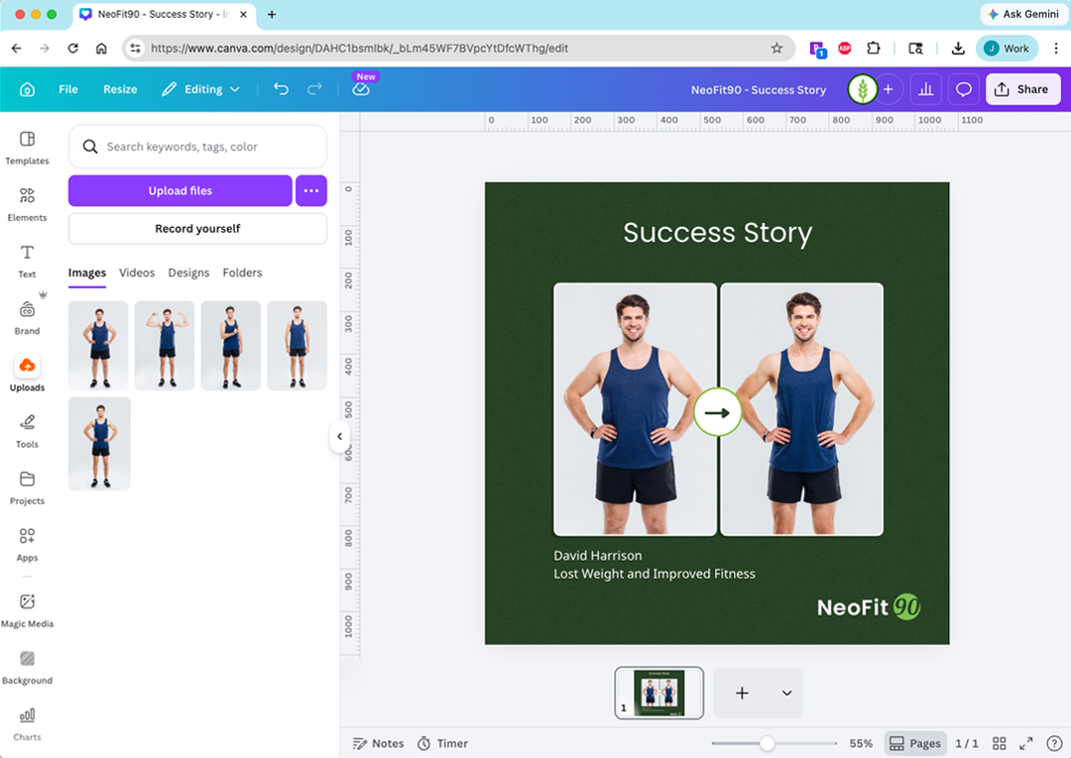Open the Text tool panel
The width and height of the screenshot is (1071, 758).
point(27,260)
